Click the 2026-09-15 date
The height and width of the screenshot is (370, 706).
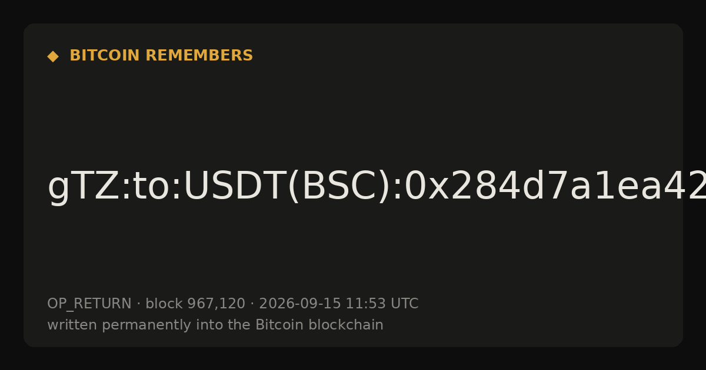coord(300,304)
